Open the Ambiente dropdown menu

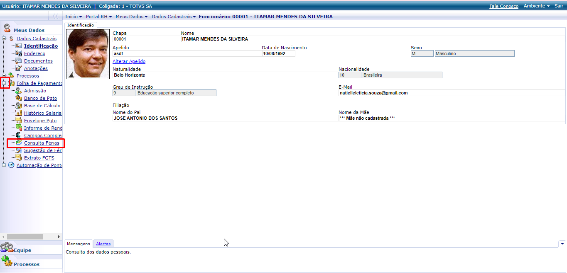tap(536, 6)
